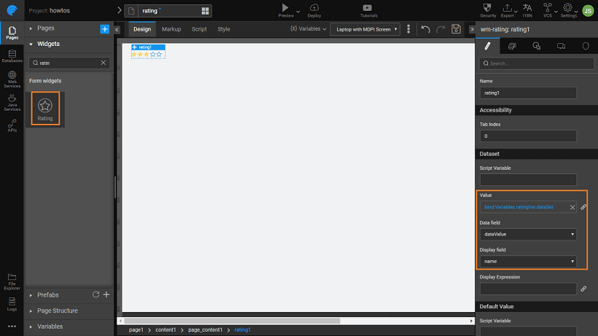This screenshot has height=336, width=598.
Task: Open Java Services in the sidebar
Action: 12,102
